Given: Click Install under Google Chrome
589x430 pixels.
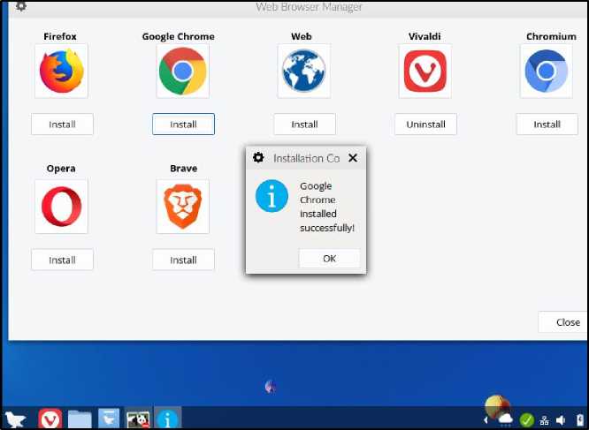Looking at the screenshot, I should pyautogui.click(x=183, y=124).
